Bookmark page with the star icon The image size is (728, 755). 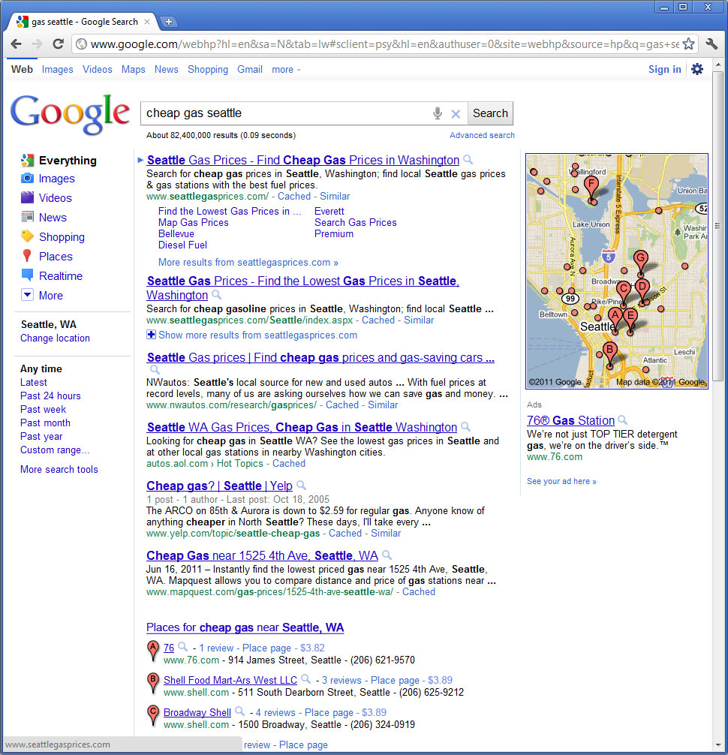tap(688, 44)
